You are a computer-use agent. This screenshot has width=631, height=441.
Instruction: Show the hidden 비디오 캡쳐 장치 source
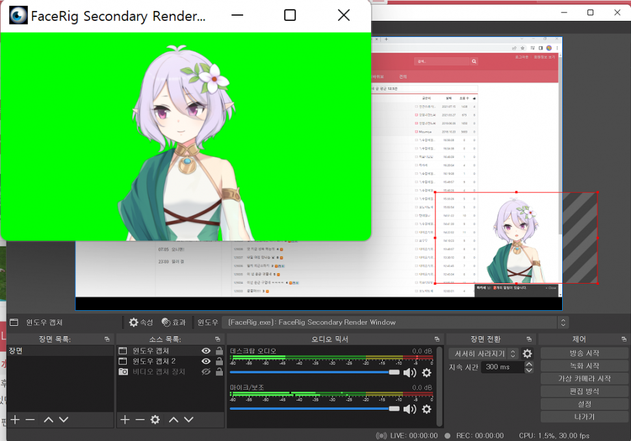(206, 372)
